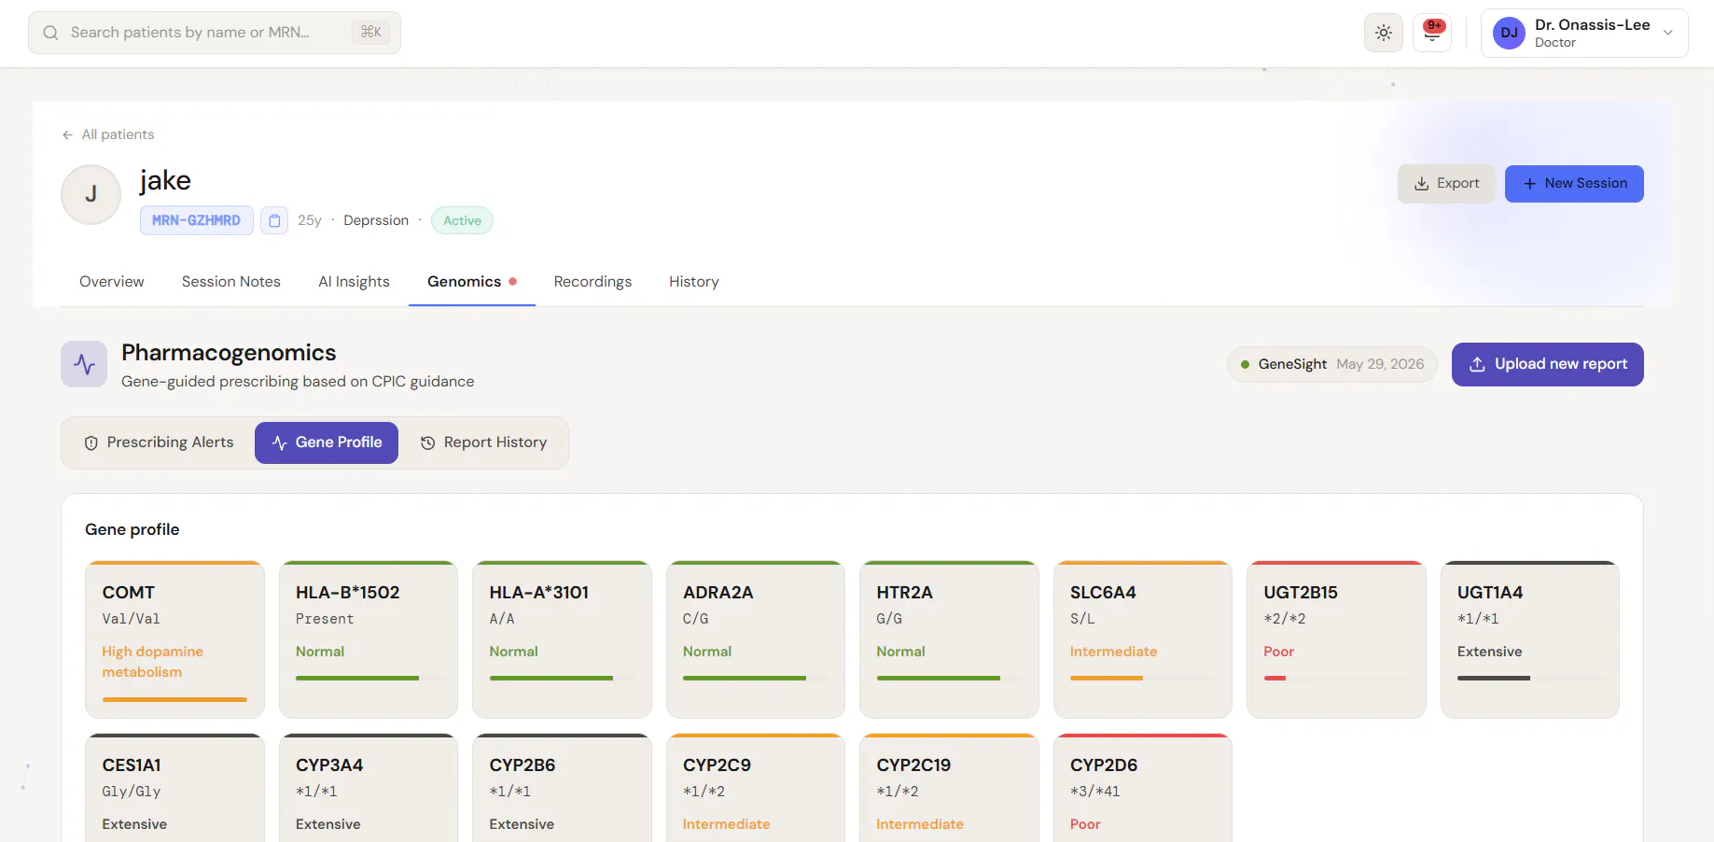The image size is (1714, 842).
Task: Open the notifications bell with 9+ badge
Action: (1431, 33)
